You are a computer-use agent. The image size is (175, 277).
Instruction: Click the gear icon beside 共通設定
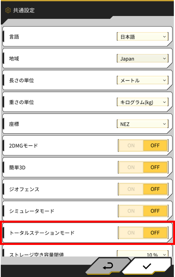pyautogui.click(x=8, y=10)
